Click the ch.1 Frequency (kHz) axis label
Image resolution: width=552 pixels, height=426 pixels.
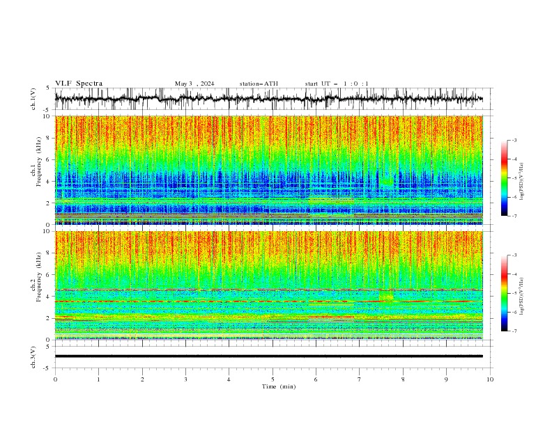tap(36, 161)
